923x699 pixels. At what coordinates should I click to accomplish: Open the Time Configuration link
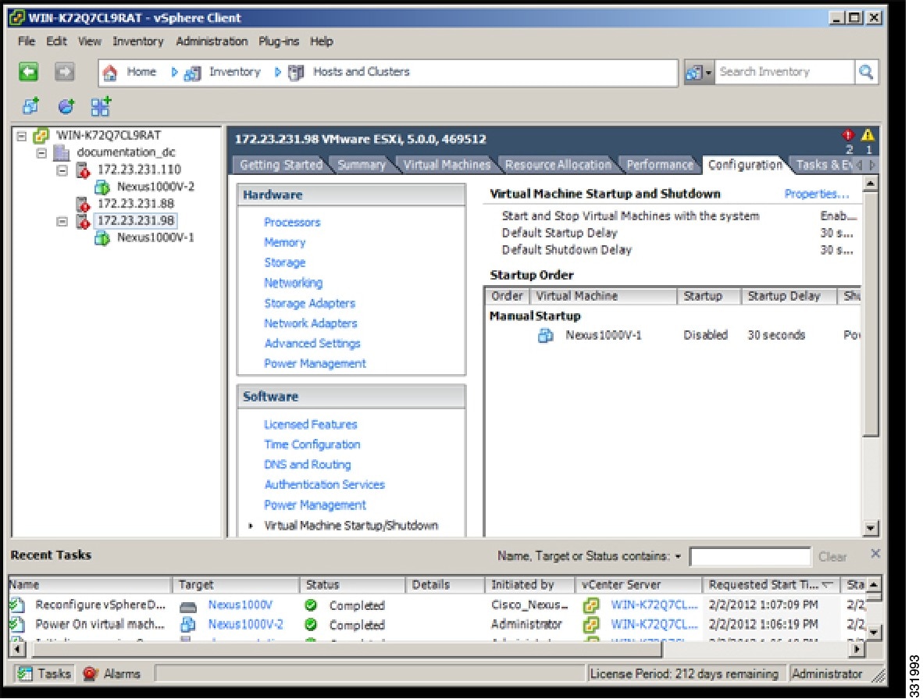[312, 444]
